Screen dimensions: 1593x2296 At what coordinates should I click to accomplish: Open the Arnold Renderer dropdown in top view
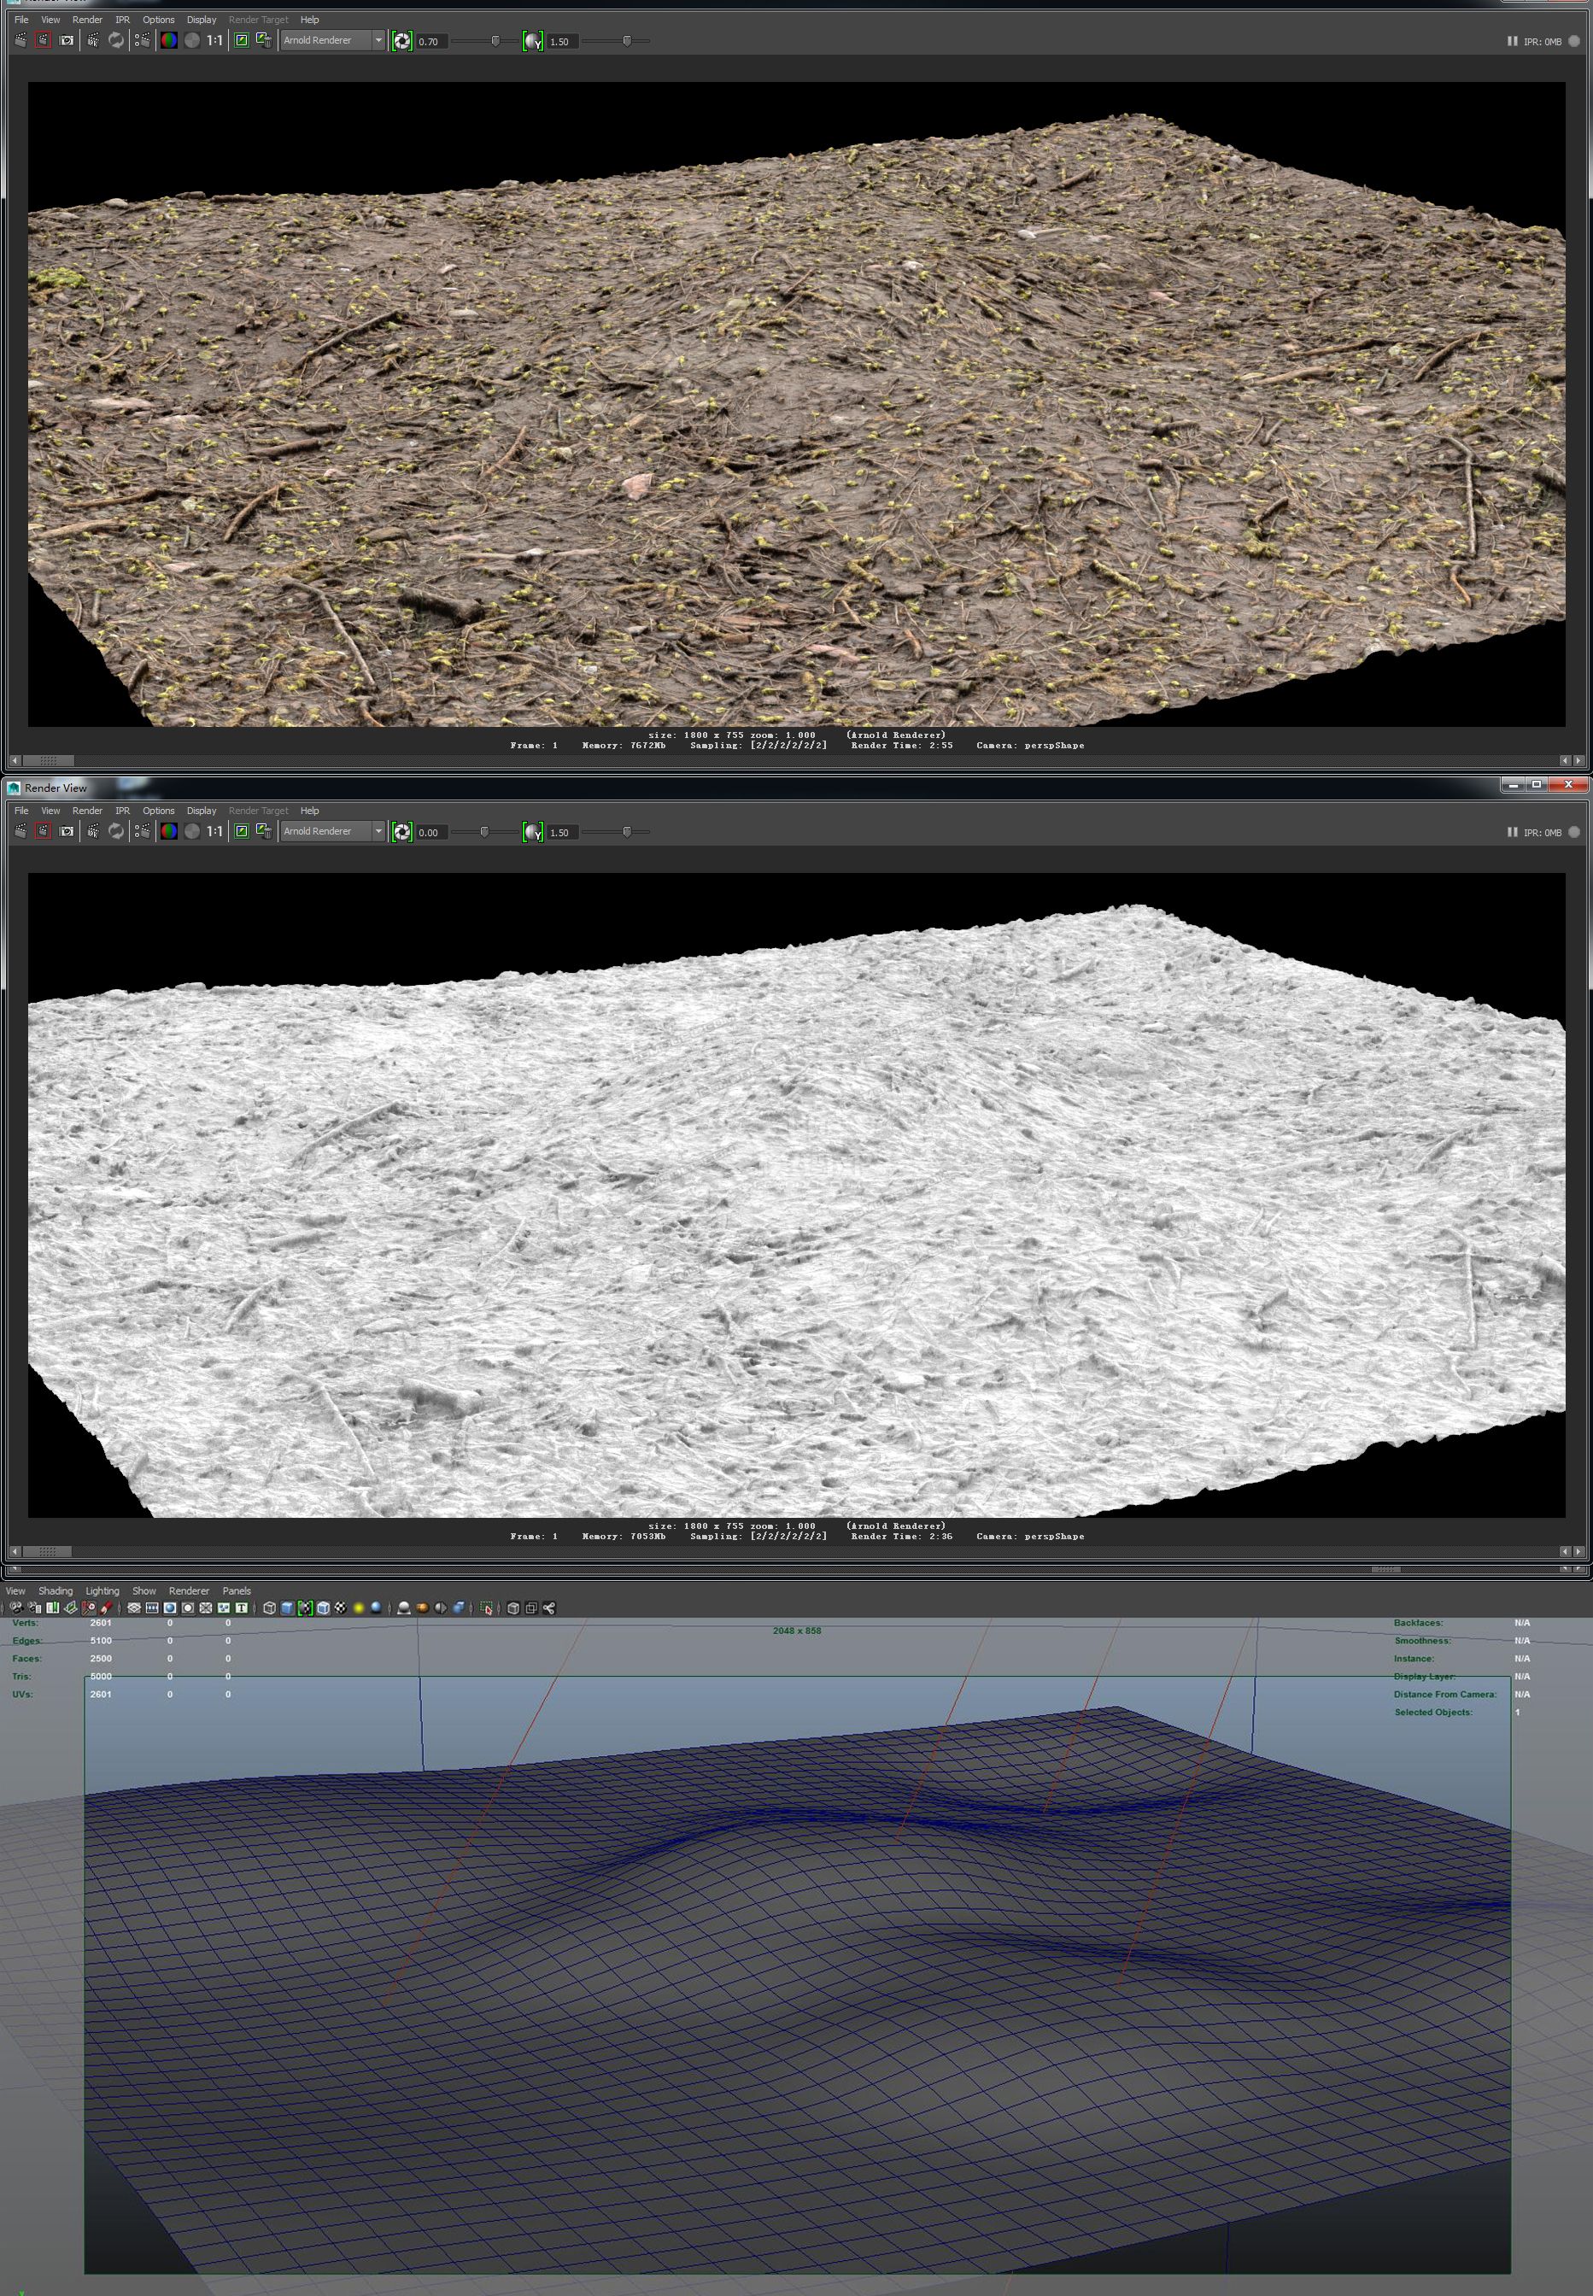[332, 41]
